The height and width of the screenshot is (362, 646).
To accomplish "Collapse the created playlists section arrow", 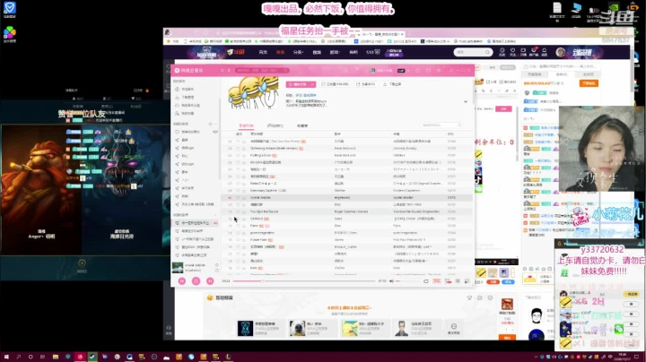I will [215, 124].
